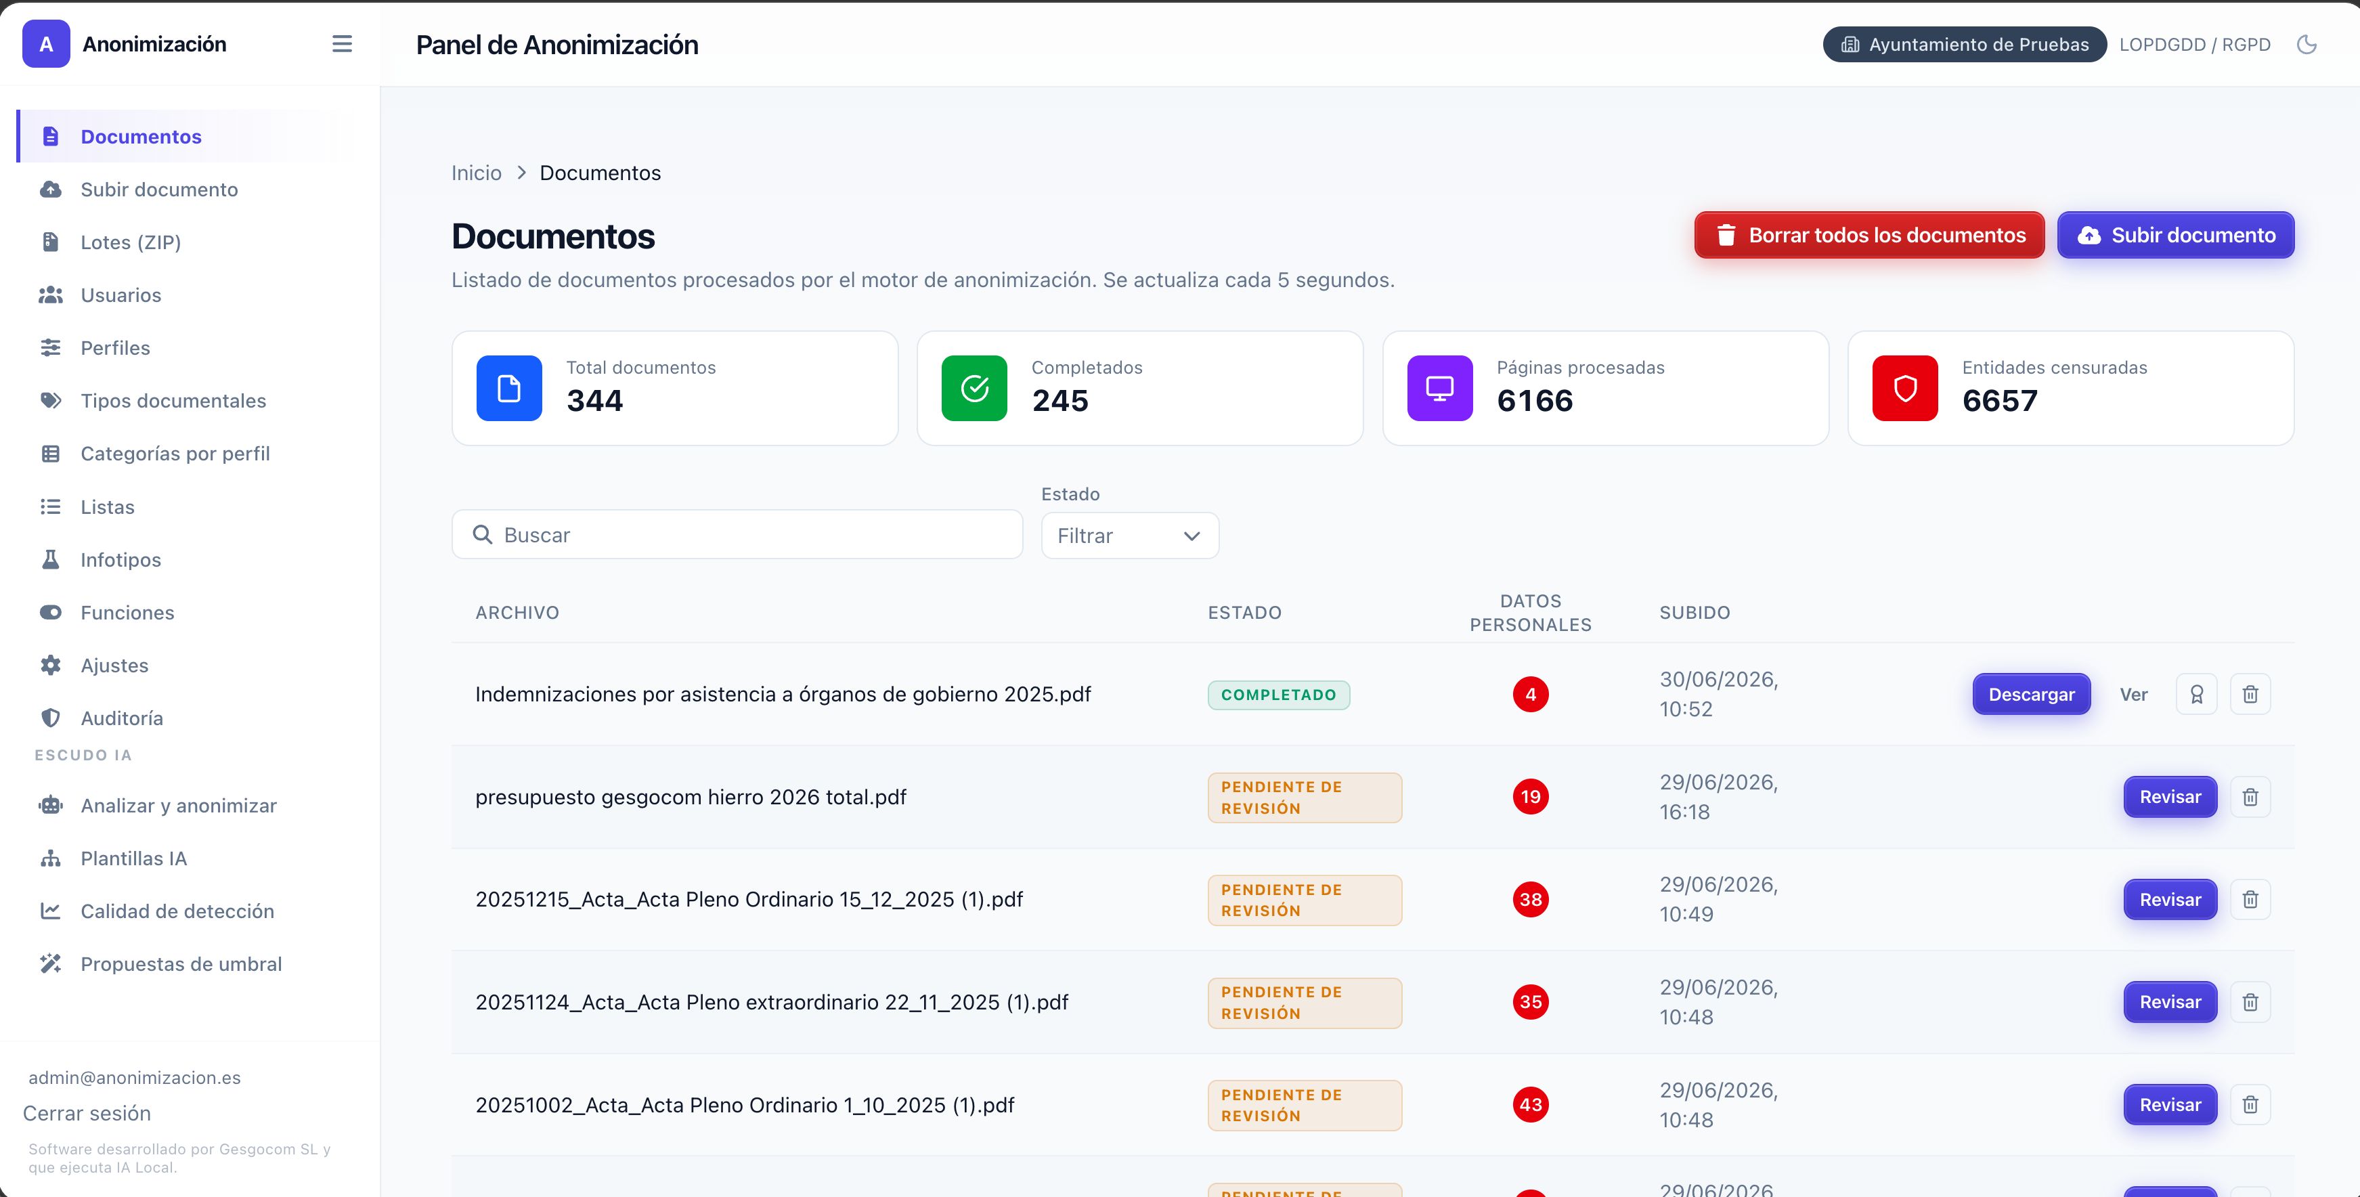
Task: Click the COMPLETADO status badge
Action: (1279, 695)
